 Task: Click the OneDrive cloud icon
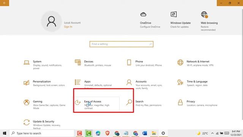tap(144, 14)
